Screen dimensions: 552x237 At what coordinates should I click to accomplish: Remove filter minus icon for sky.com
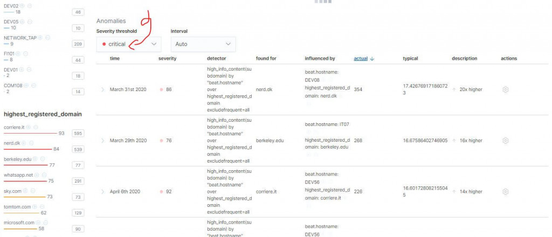[33, 191]
